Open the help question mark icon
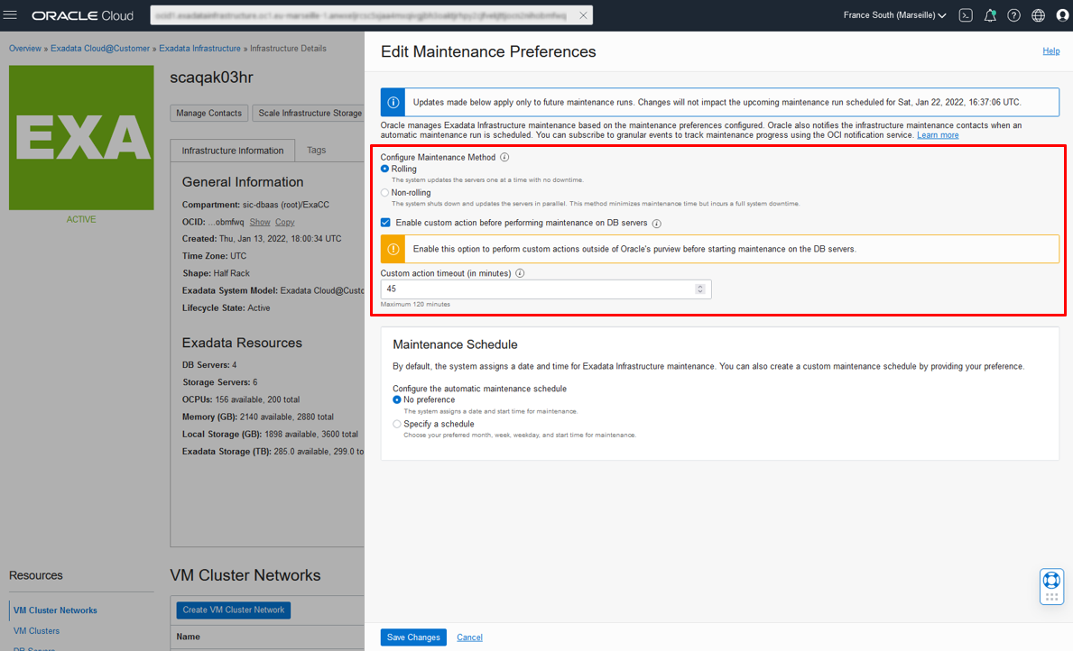1073x651 pixels. click(1013, 15)
